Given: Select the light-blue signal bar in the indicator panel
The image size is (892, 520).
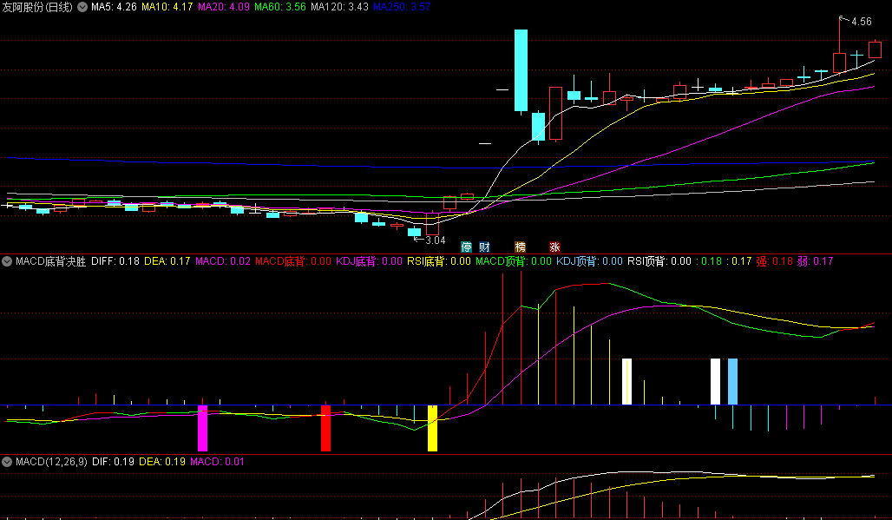Looking at the screenshot, I should (x=732, y=382).
